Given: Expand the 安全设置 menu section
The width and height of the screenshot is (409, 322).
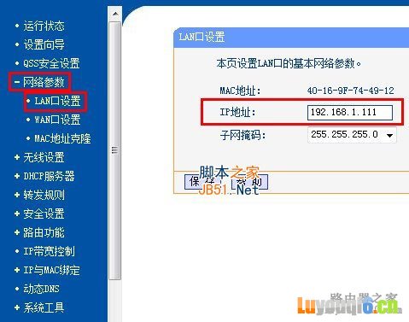Looking at the screenshot, I should pyautogui.click(x=44, y=214).
